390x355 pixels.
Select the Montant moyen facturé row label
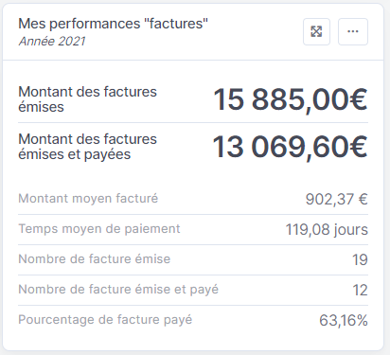point(88,199)
